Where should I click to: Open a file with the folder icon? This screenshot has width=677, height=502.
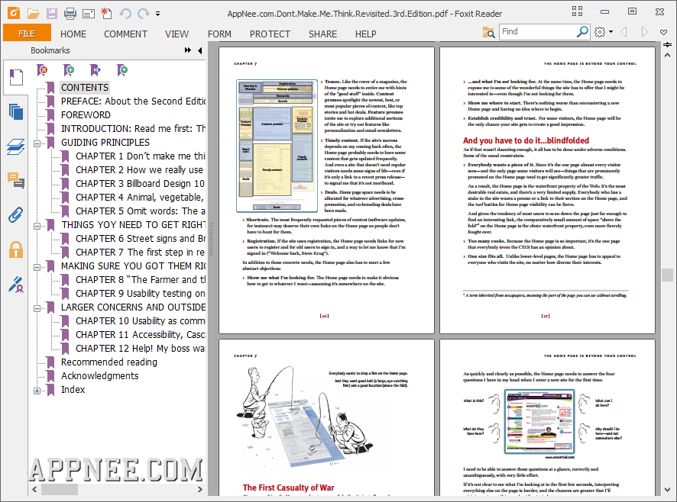[34, 14]
